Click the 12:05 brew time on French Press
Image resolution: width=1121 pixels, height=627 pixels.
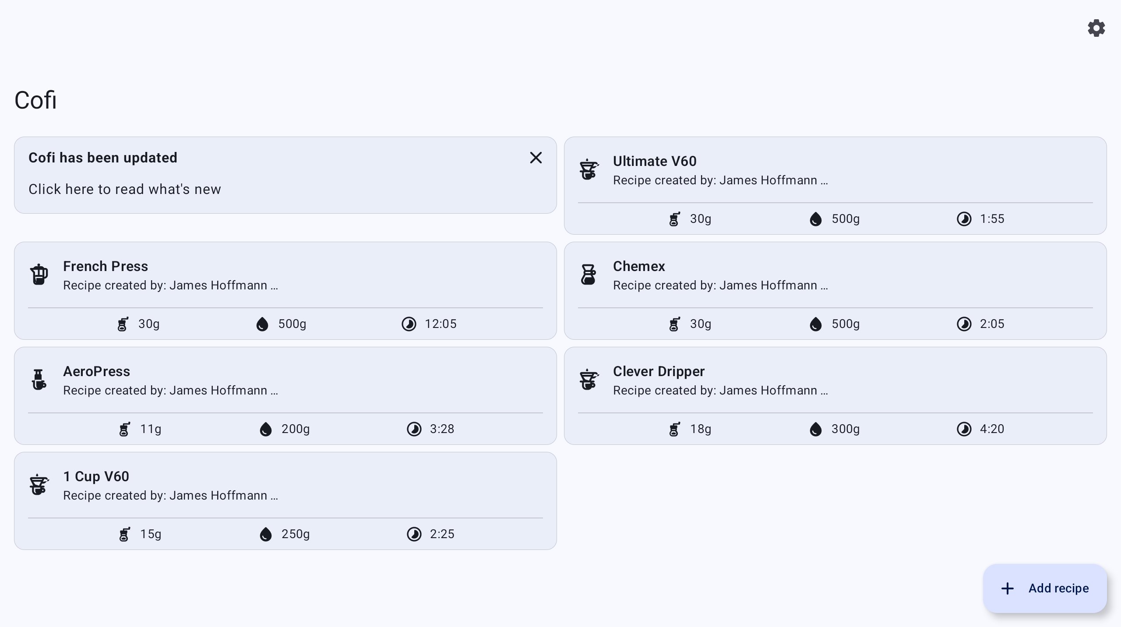(441, 324)
